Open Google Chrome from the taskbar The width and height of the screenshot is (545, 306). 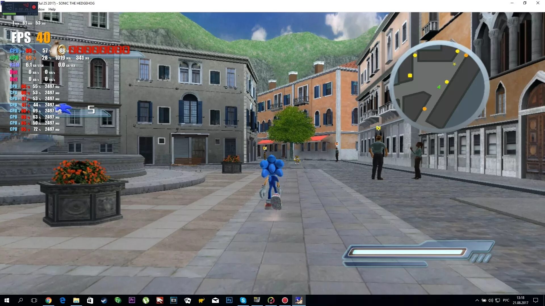49,300
